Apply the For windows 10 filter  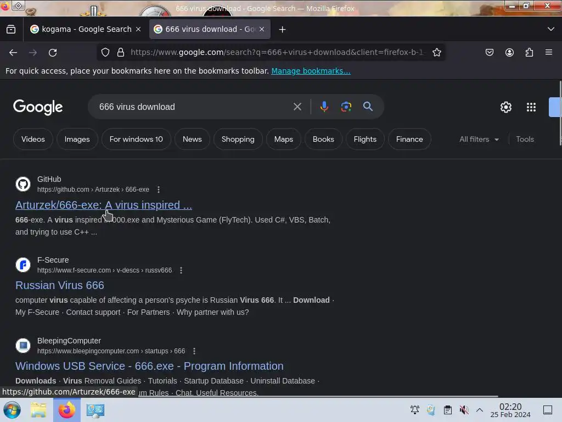click(x=136, y=139)
